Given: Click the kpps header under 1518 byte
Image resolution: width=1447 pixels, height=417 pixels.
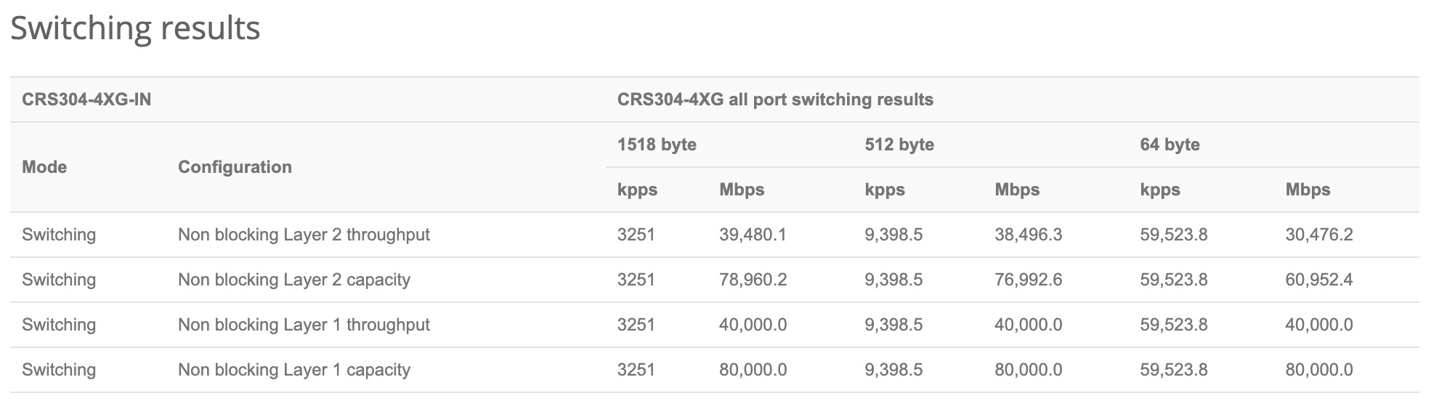Looking at the screenshot, I should pos(637,190).
